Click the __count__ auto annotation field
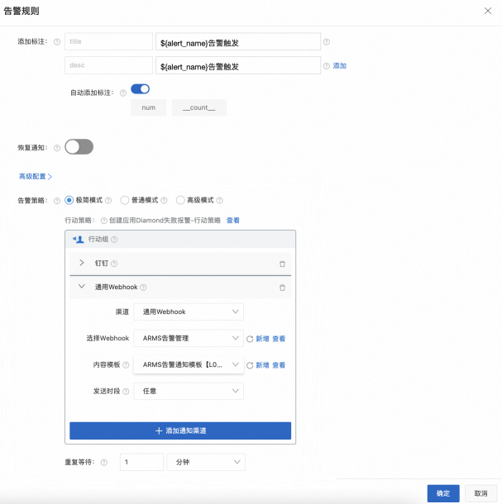The width and height of the screenshot is (502, 504). (199, 107)
